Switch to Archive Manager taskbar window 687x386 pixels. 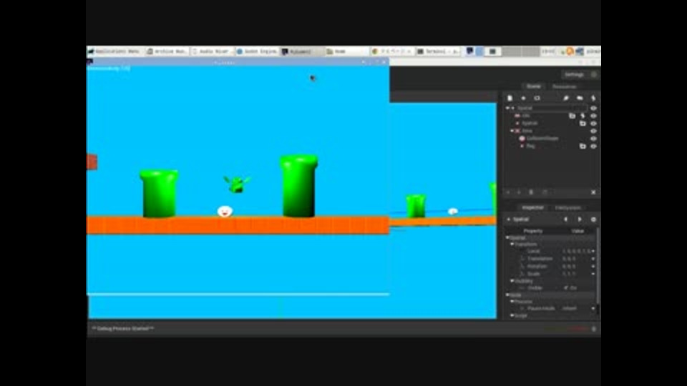167,51
